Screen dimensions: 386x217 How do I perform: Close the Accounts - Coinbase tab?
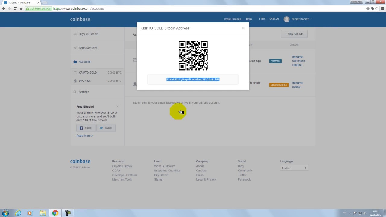(x=38, y=3)
